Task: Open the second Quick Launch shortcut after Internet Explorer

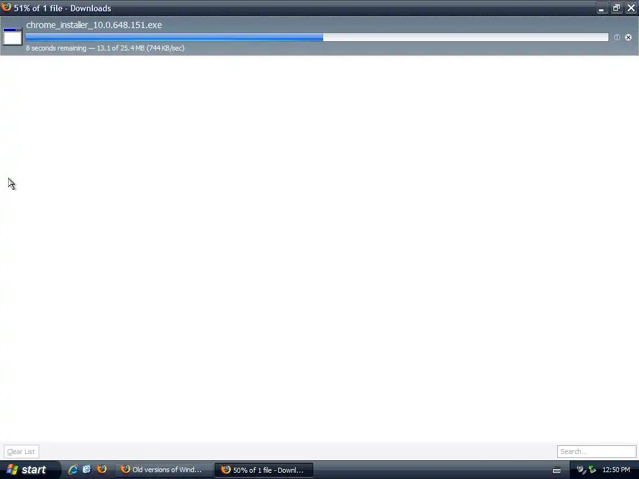Action: 87,469
